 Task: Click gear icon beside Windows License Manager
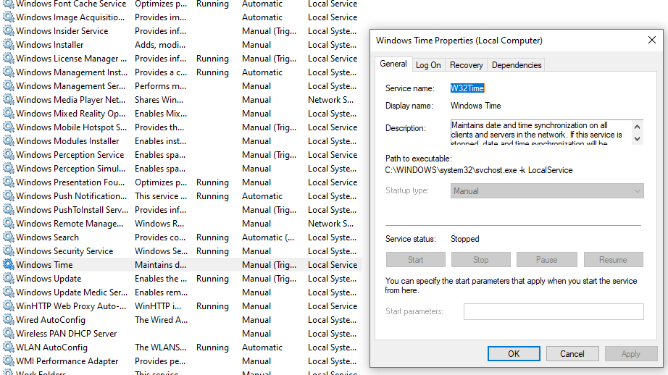coord(8,59)
